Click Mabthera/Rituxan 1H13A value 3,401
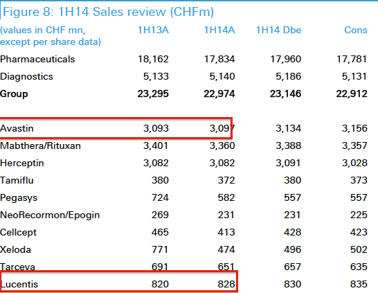This screenshot has height=293, width=378. tap(156, 146)
